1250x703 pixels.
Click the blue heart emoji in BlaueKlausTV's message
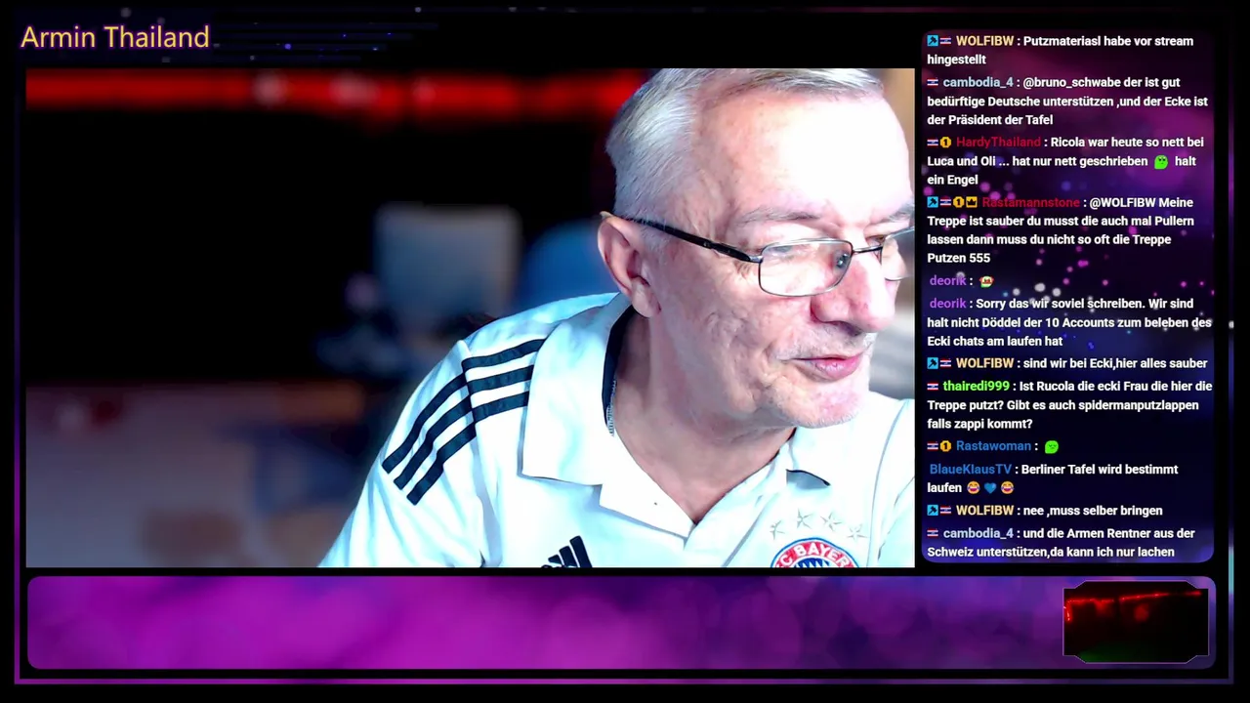tap(990, 488)
